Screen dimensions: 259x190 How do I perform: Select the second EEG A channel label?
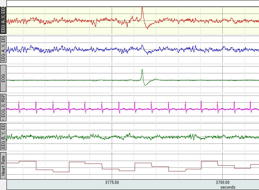[3, 50]
